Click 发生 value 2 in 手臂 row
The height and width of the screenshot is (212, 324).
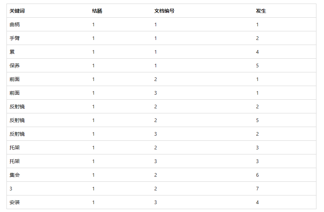(257, 38)
